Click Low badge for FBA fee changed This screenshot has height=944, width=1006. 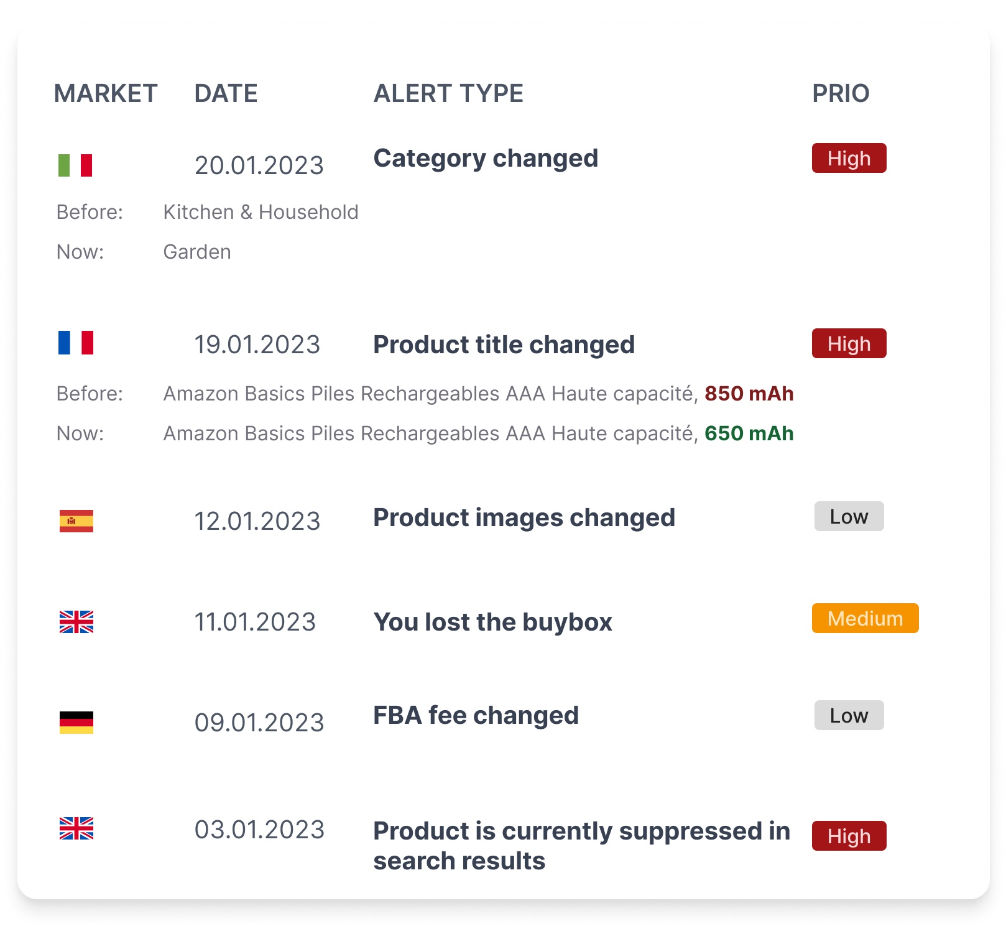point(849,715)
